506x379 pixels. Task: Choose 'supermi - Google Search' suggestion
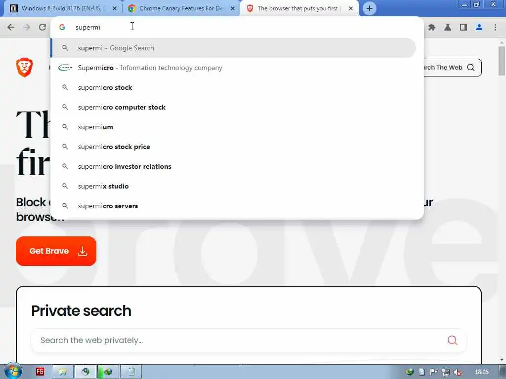coord(233,48)
